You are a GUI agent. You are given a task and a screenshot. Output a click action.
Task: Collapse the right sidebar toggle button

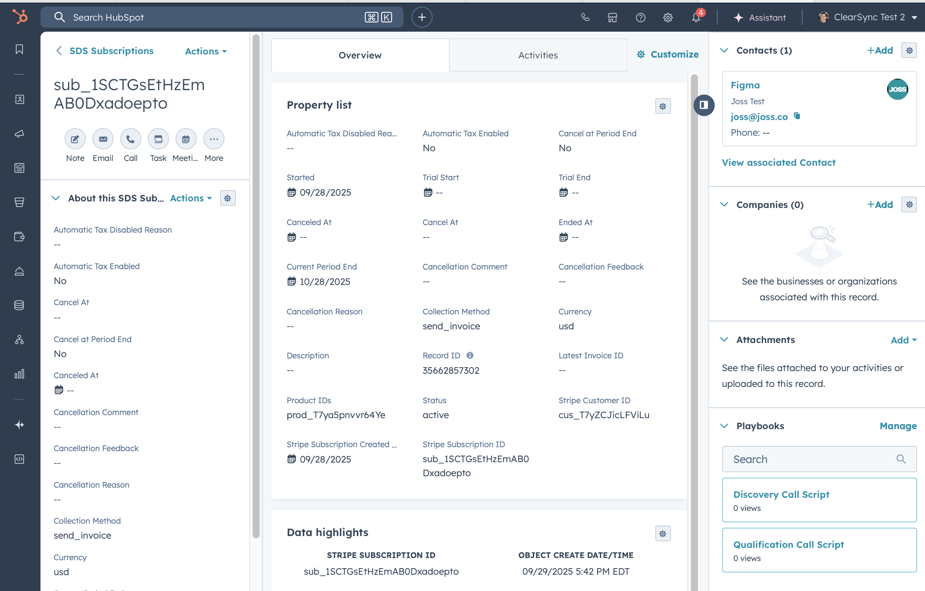point(704,105)
